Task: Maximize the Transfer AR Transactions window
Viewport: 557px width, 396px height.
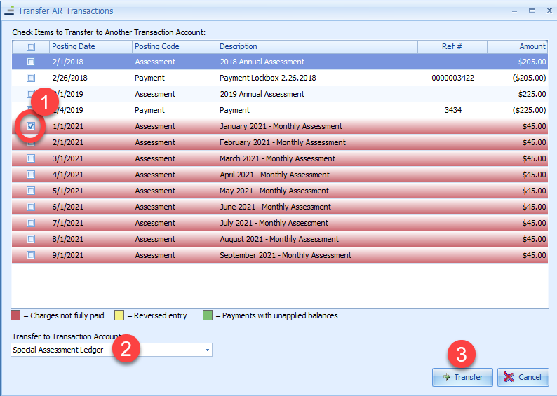Action: coord(531,11)
